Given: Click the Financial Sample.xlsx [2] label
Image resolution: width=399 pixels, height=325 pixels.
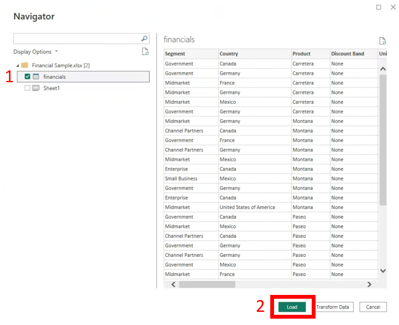Looking at the screenshot, I should [x=61, y=65].
